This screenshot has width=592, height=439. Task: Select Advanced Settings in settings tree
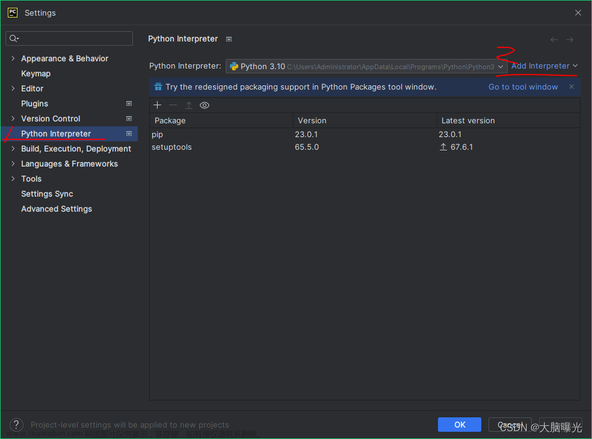tap(57, 209)
